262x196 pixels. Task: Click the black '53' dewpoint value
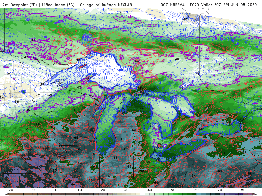click(250, 87)
